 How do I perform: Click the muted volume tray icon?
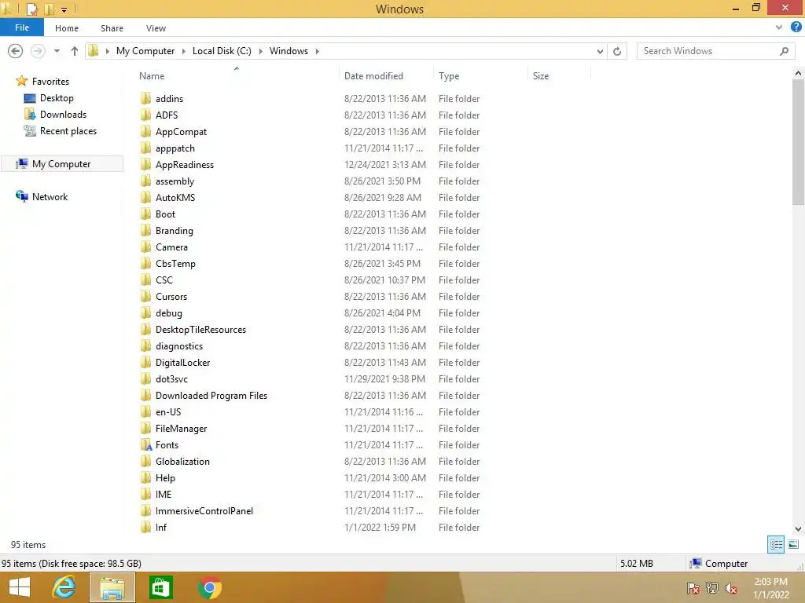pyautogui.click(x=730, y=589)
